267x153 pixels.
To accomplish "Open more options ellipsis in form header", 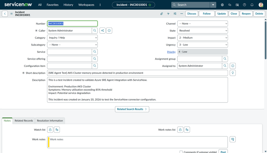I will 182,14.
